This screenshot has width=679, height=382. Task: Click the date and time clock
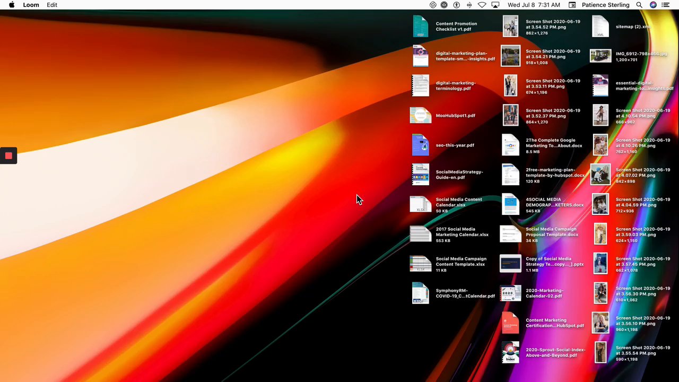click(x=534, y=5)
